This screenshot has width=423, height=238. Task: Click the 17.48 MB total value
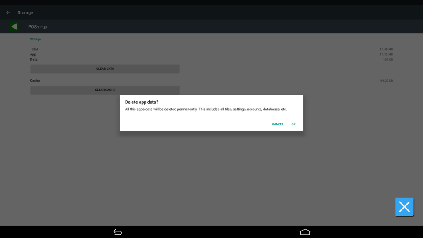tap(386, 50)
